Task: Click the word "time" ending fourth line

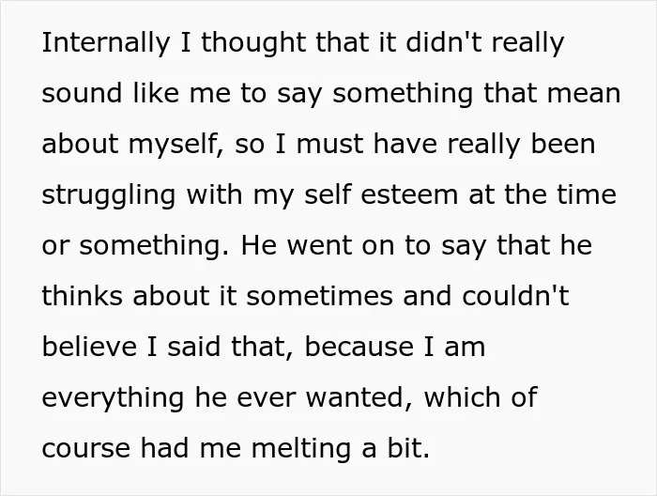Action: (587, 195)
